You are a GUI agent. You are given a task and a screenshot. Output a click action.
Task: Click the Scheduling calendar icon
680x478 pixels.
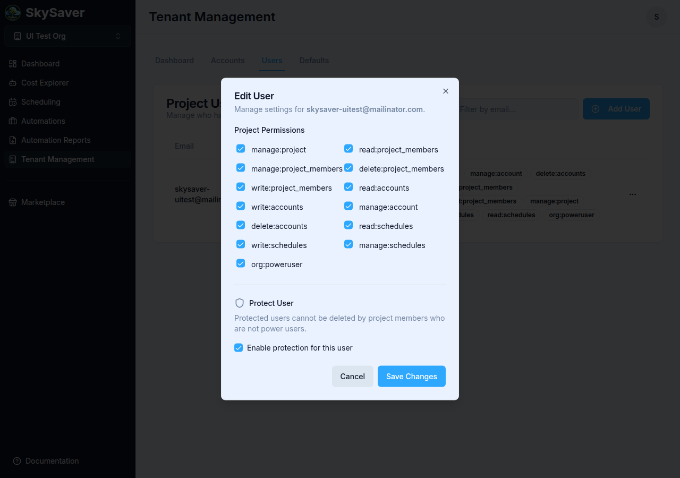click(x=13, y=102)
